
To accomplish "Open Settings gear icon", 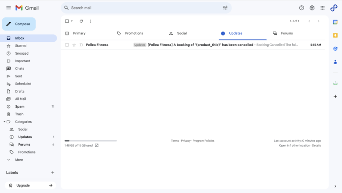I will [312, 8].
